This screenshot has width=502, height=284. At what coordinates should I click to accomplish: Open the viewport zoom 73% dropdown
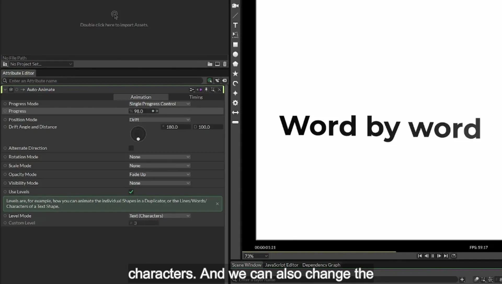tap(256, 256)
